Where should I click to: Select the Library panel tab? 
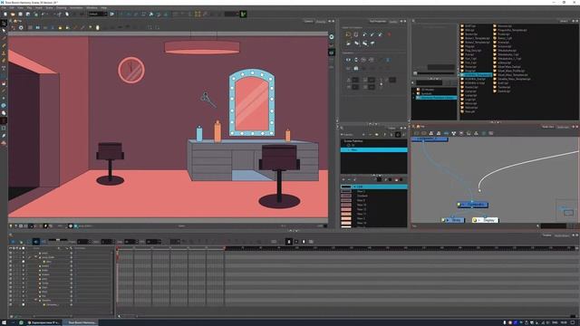coord(564,22)
